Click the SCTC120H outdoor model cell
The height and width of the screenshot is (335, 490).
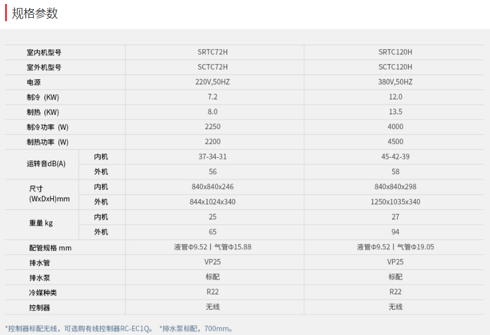tap(395, 67)
